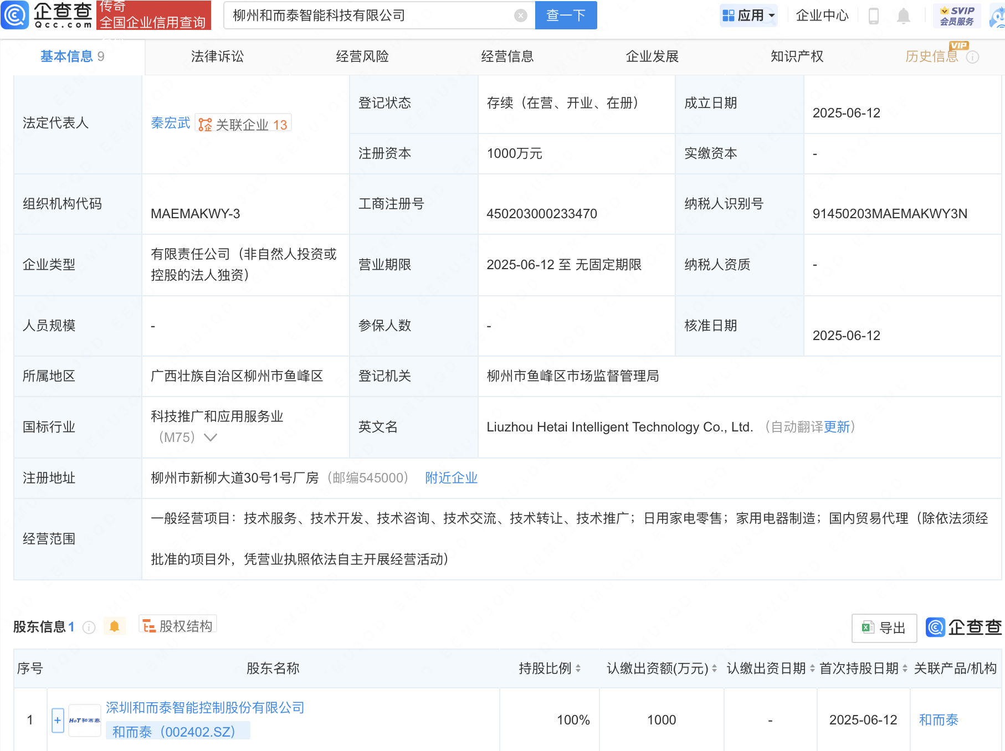Open 和而泰 related product link
The height and width of the screenshot is (751, 1005).
[939, 720]
